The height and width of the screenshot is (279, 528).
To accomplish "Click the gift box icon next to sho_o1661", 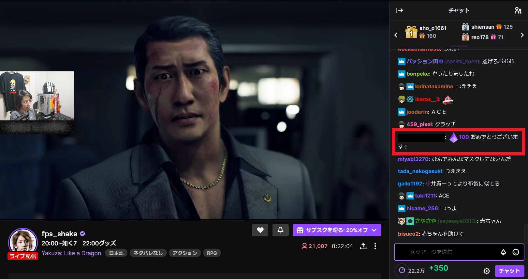I will [411, 32].
